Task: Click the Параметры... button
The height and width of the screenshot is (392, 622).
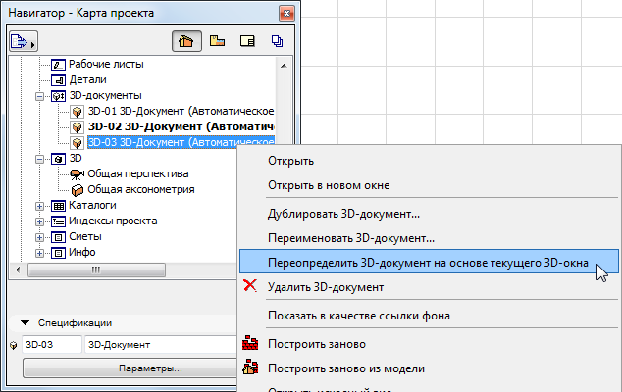Action: click(130, 368)
